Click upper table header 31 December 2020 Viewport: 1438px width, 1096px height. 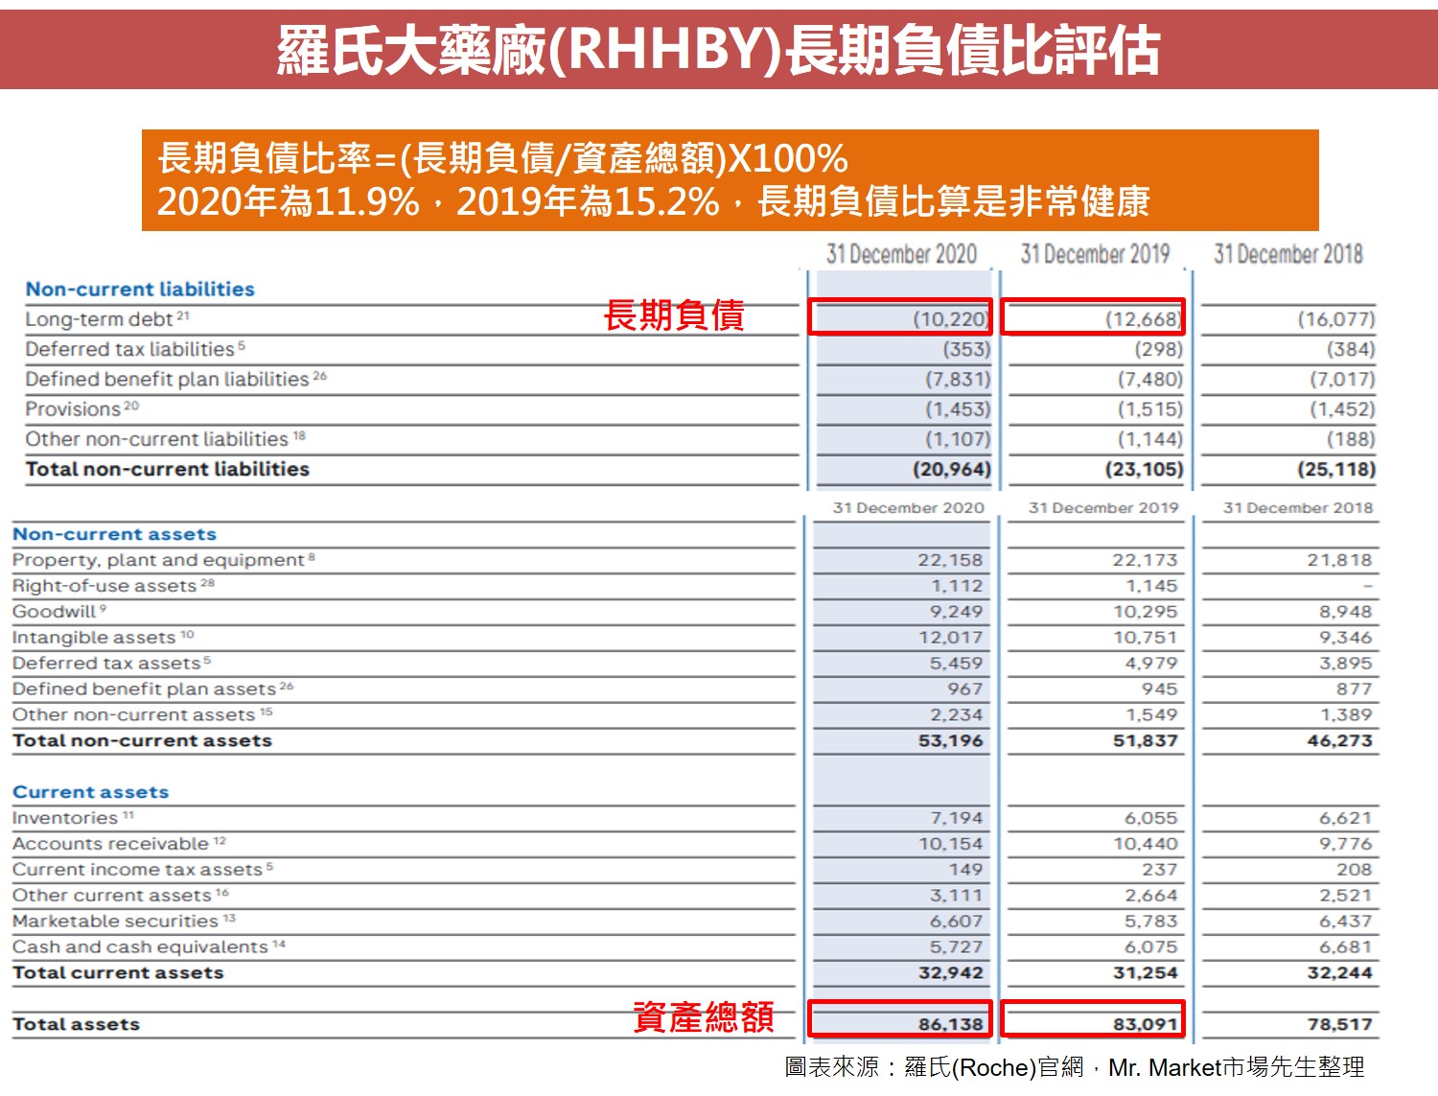click(x=901, y=254)
